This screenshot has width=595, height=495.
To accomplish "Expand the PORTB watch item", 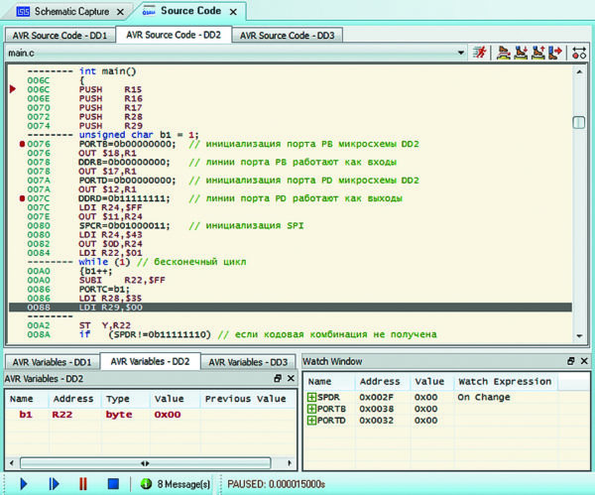I will [x=311, y=409].
